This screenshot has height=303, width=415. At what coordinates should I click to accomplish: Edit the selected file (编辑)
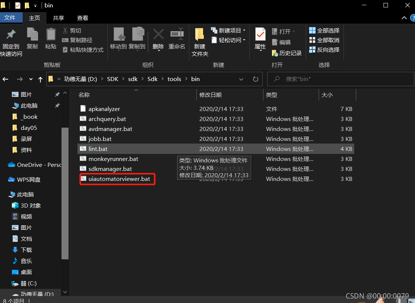pos(281,42)
